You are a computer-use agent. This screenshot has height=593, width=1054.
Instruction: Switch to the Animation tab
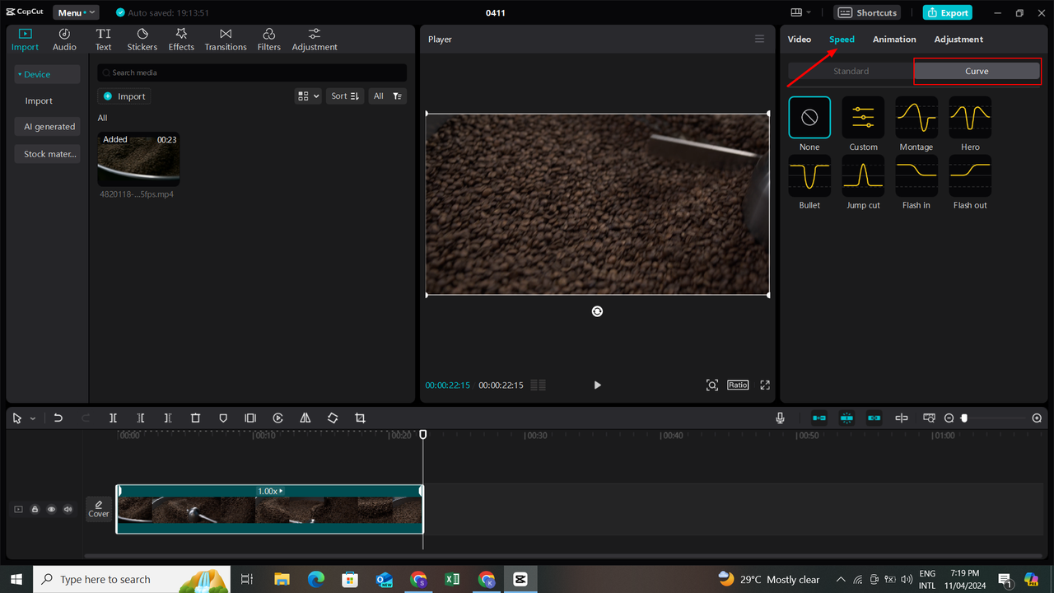click(894, 39)
